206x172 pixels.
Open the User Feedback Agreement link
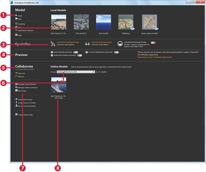(x=160, y=57)
